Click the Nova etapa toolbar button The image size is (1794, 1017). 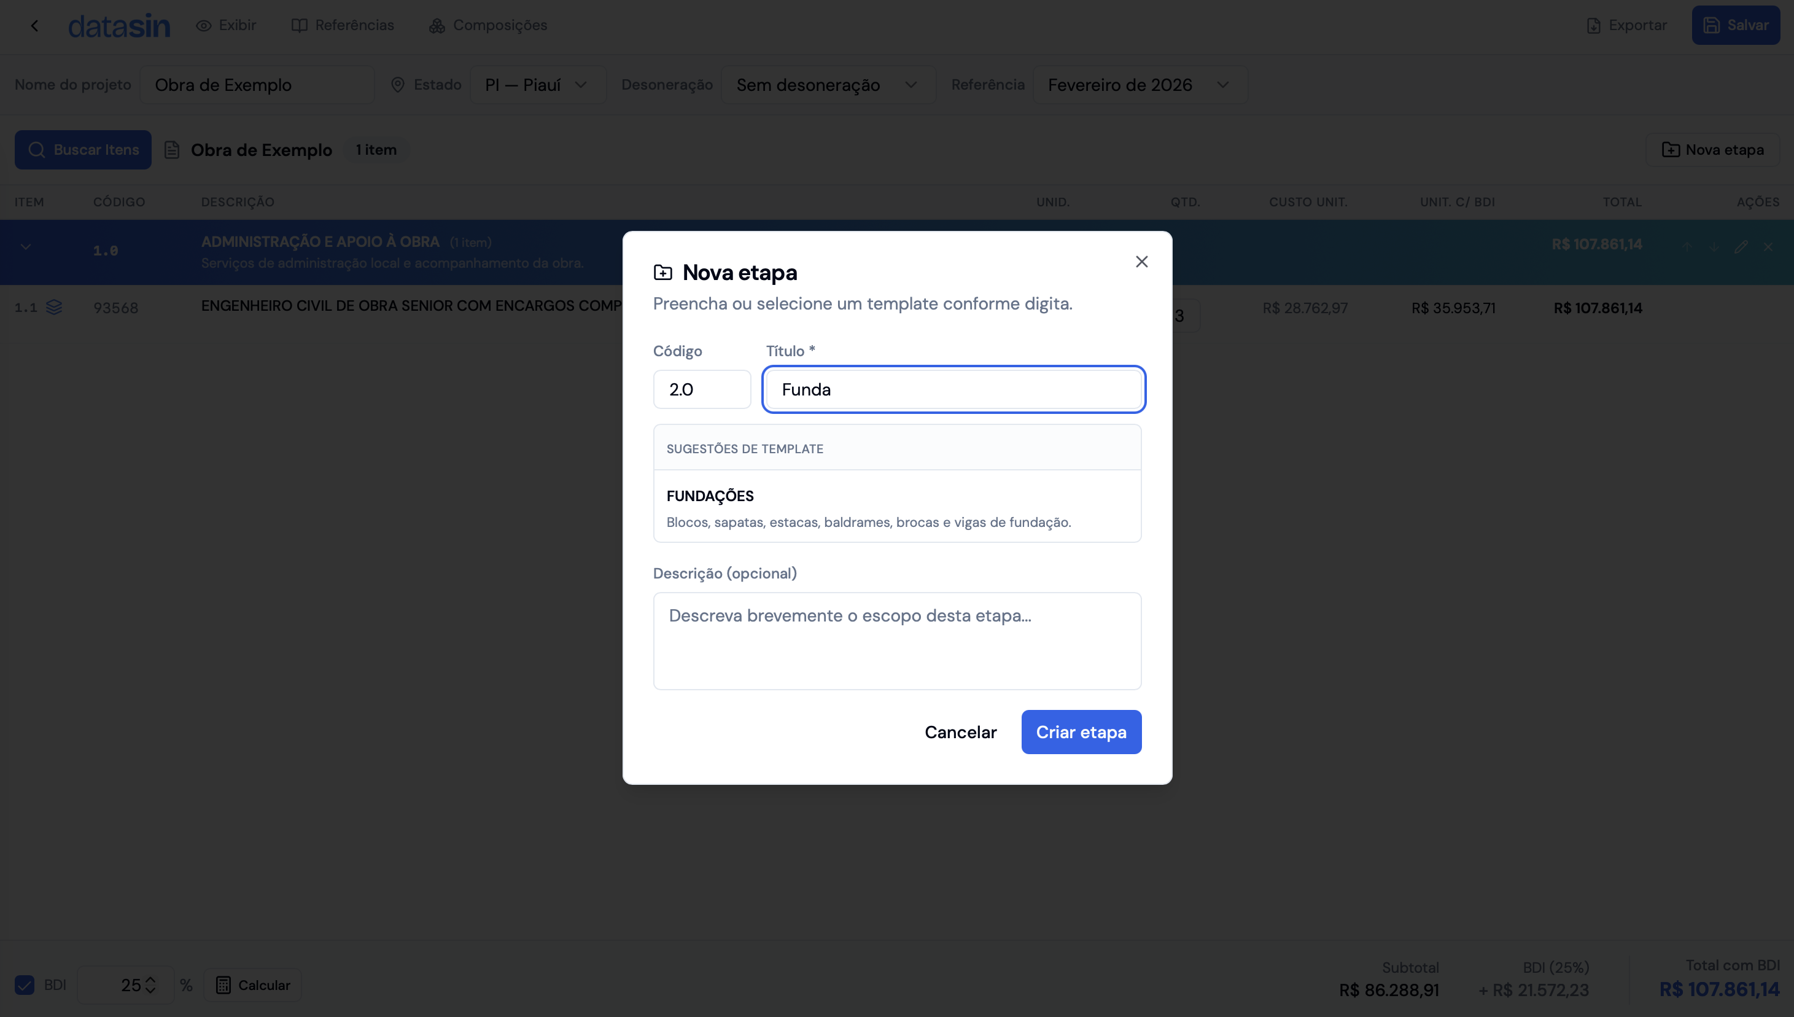1712,149
